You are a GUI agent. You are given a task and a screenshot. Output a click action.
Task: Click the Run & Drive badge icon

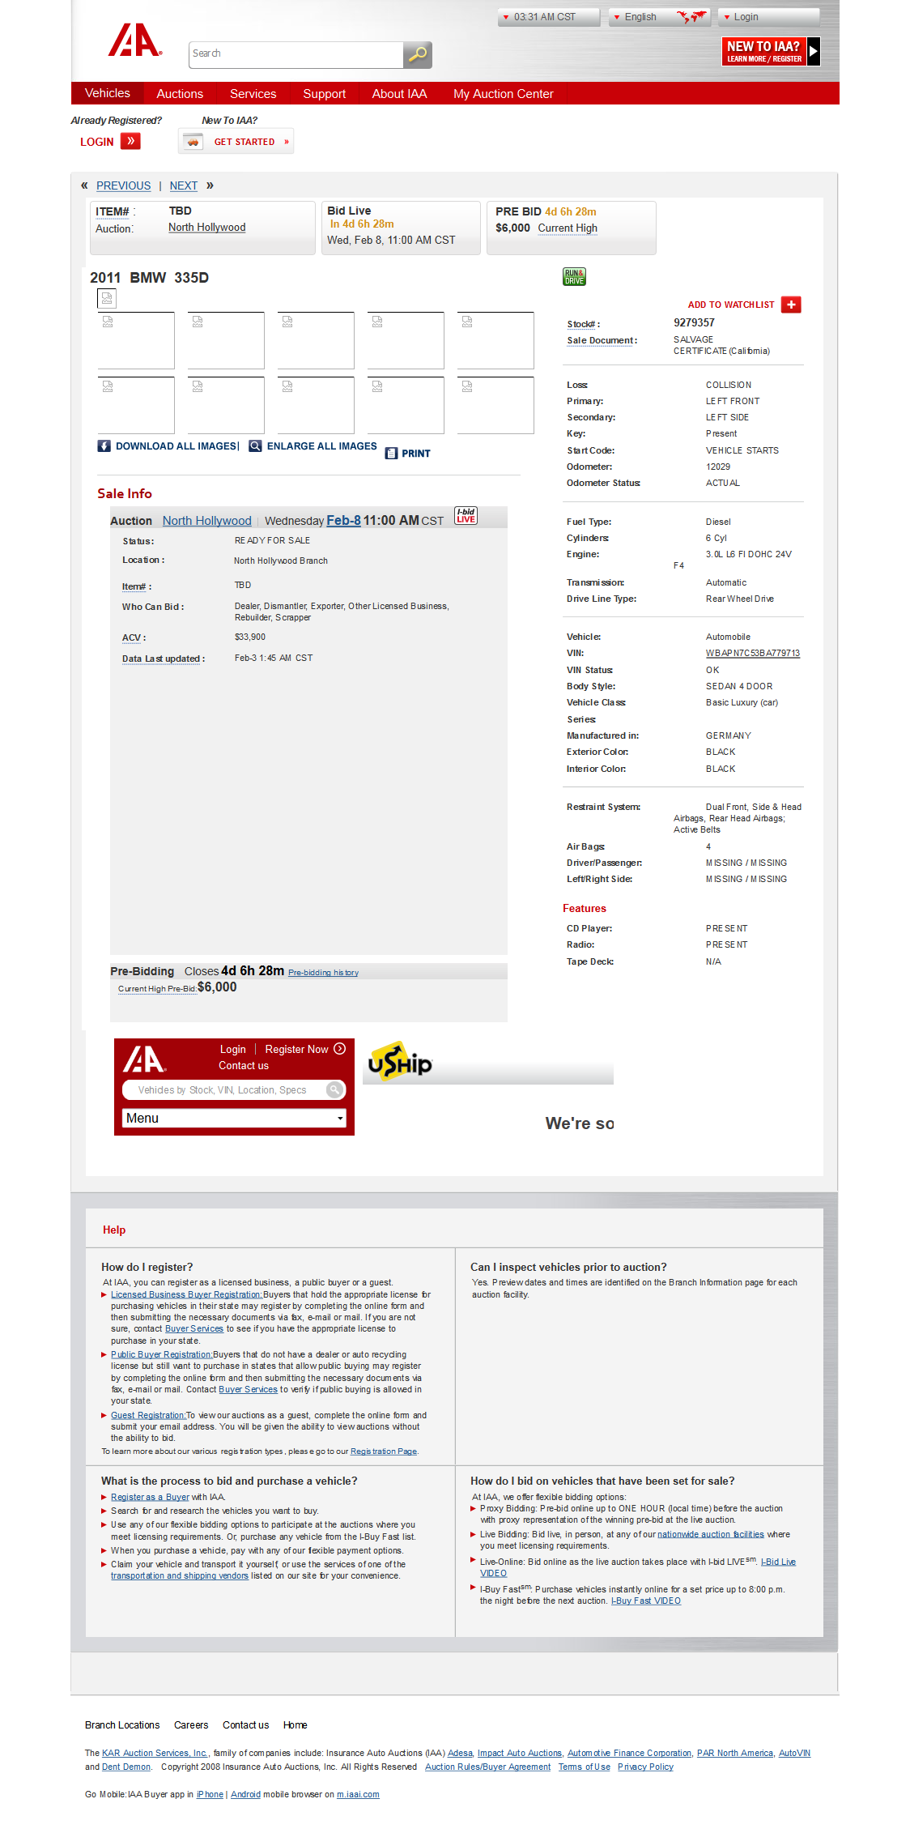(574, 277)
